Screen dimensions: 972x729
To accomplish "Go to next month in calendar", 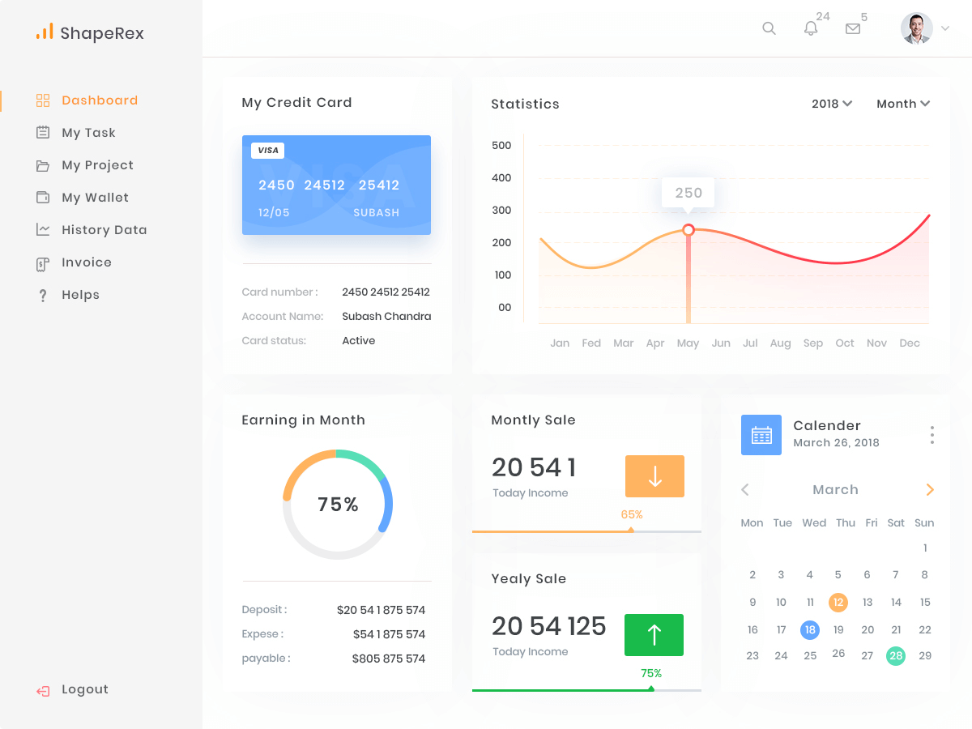I will pyautogui.click(x=930, y=489).
